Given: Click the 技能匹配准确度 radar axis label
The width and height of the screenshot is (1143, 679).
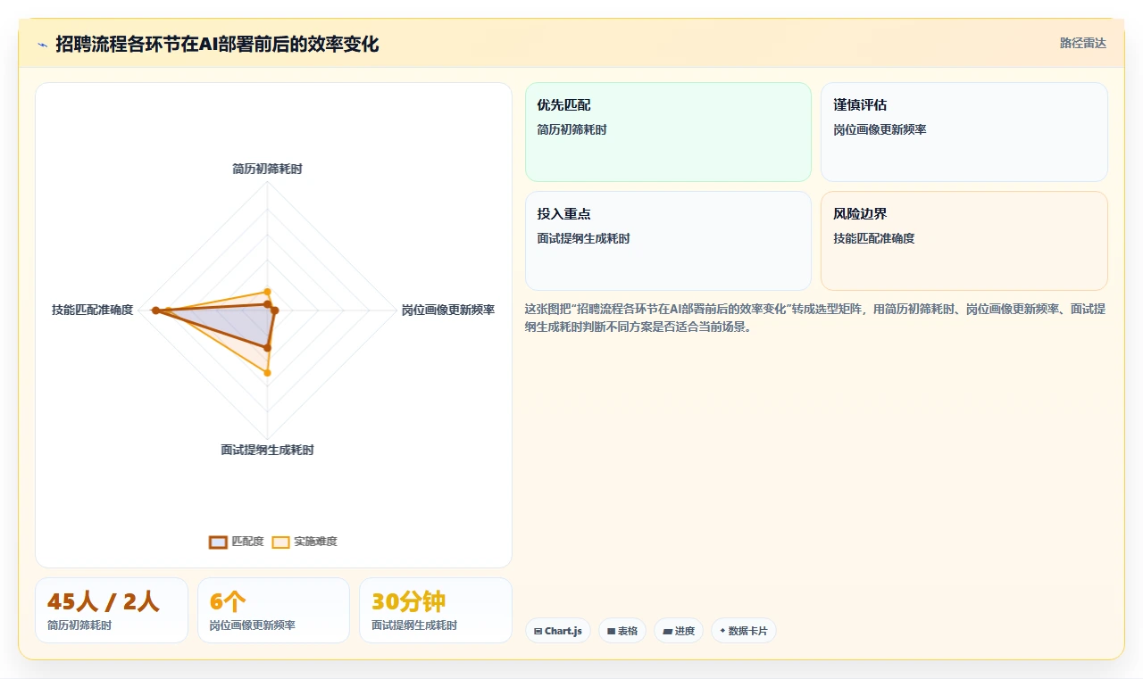Looking at the screenshot, I should pos(92,311).
